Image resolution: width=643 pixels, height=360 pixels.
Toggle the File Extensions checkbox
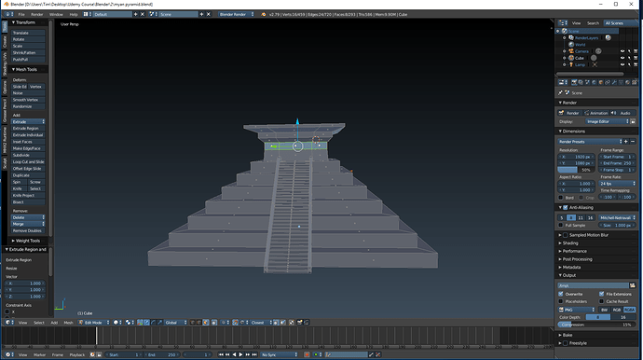[x=602, y=294]
